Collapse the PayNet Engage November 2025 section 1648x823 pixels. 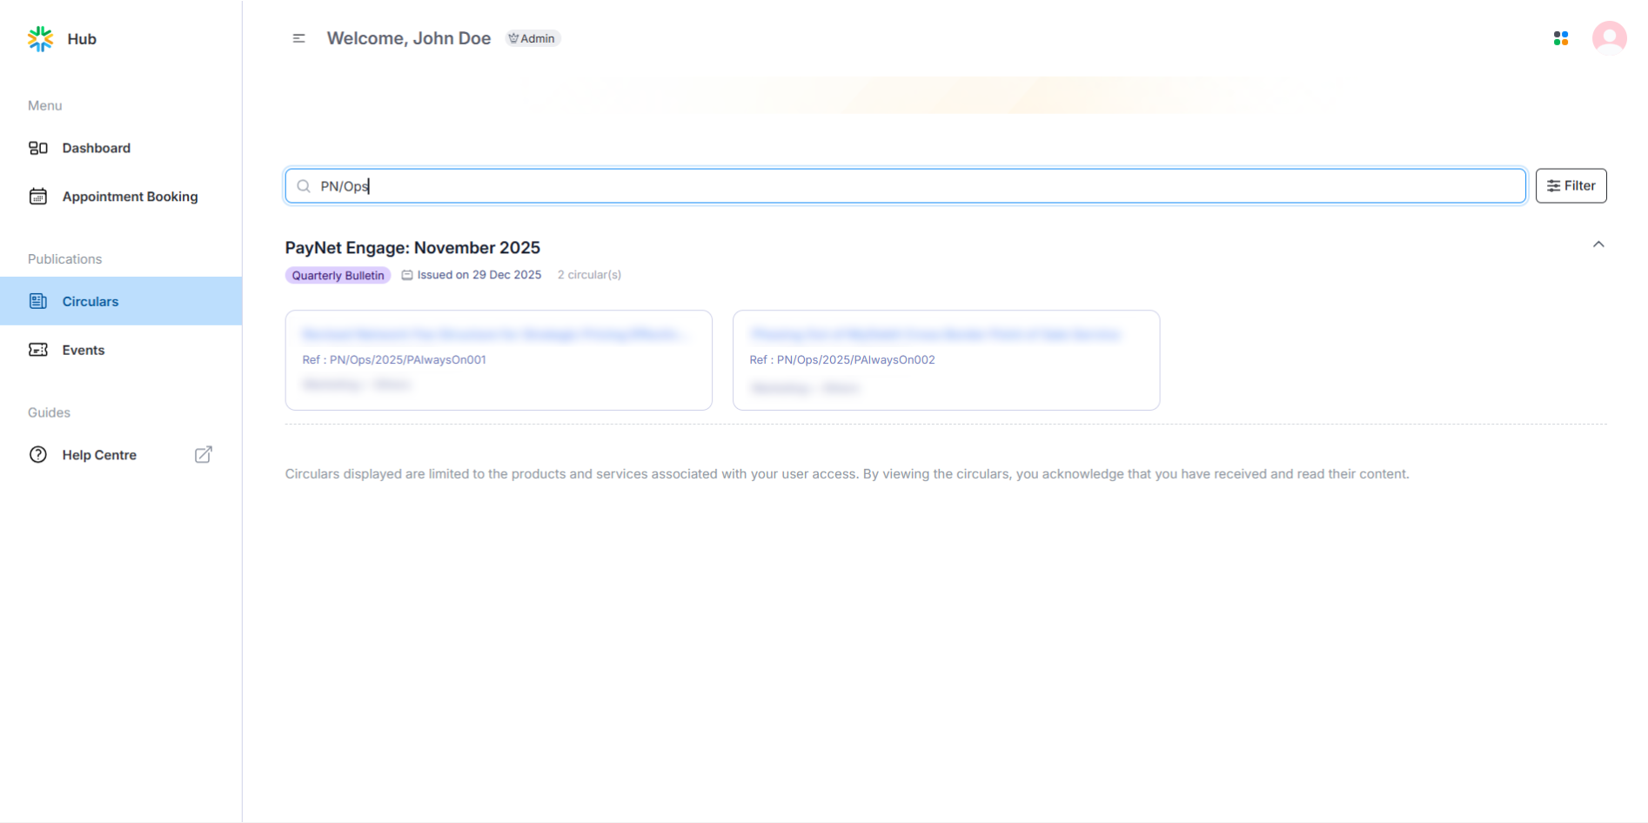click(1598, 244)
